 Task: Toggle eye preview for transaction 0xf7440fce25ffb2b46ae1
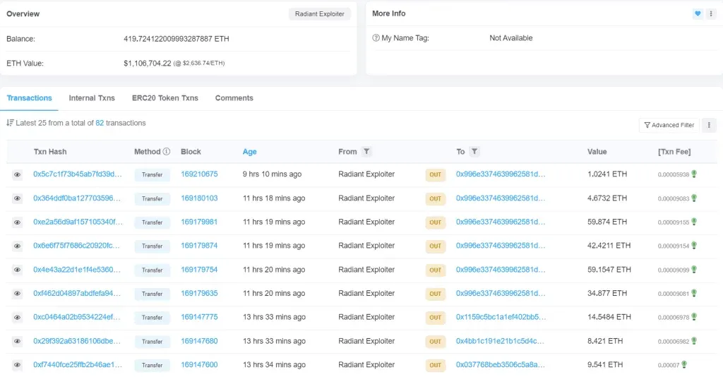(17, 365)
